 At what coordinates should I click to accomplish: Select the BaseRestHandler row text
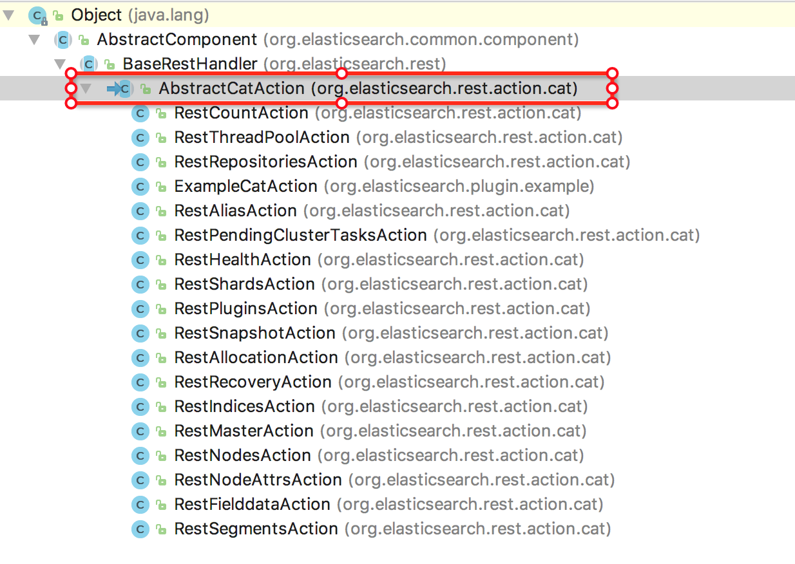(x=284, y=64)
